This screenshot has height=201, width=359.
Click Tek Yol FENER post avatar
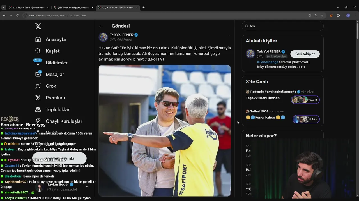click(x=103, y=37)
